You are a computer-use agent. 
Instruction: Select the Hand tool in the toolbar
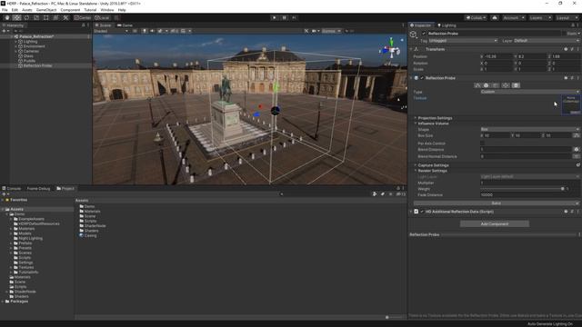[x=7, y=17]
